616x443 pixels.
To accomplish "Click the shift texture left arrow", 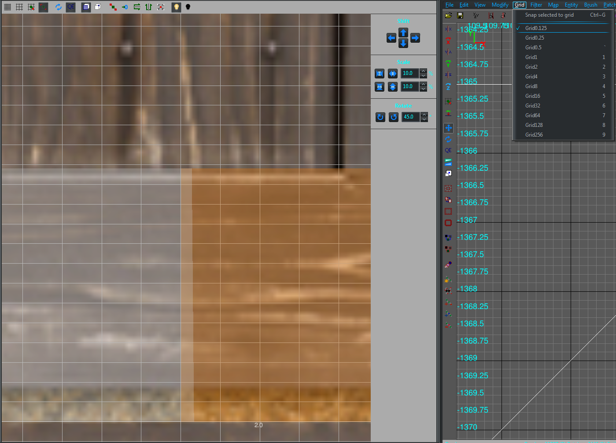I will tap(391, 38).
